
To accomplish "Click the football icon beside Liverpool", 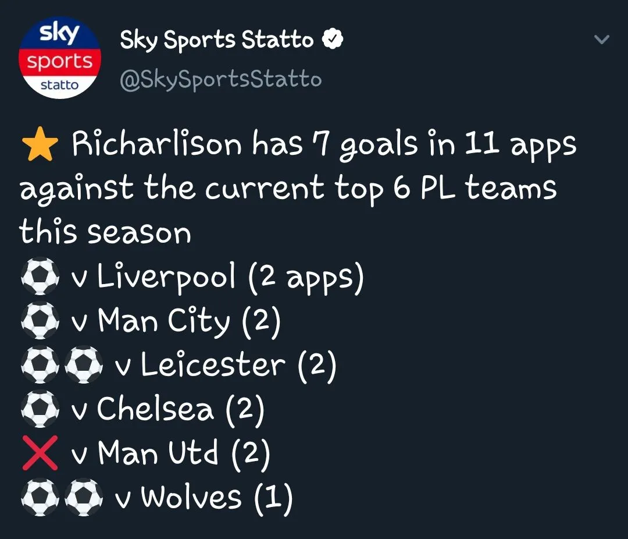I will click(x=40, y=277).
